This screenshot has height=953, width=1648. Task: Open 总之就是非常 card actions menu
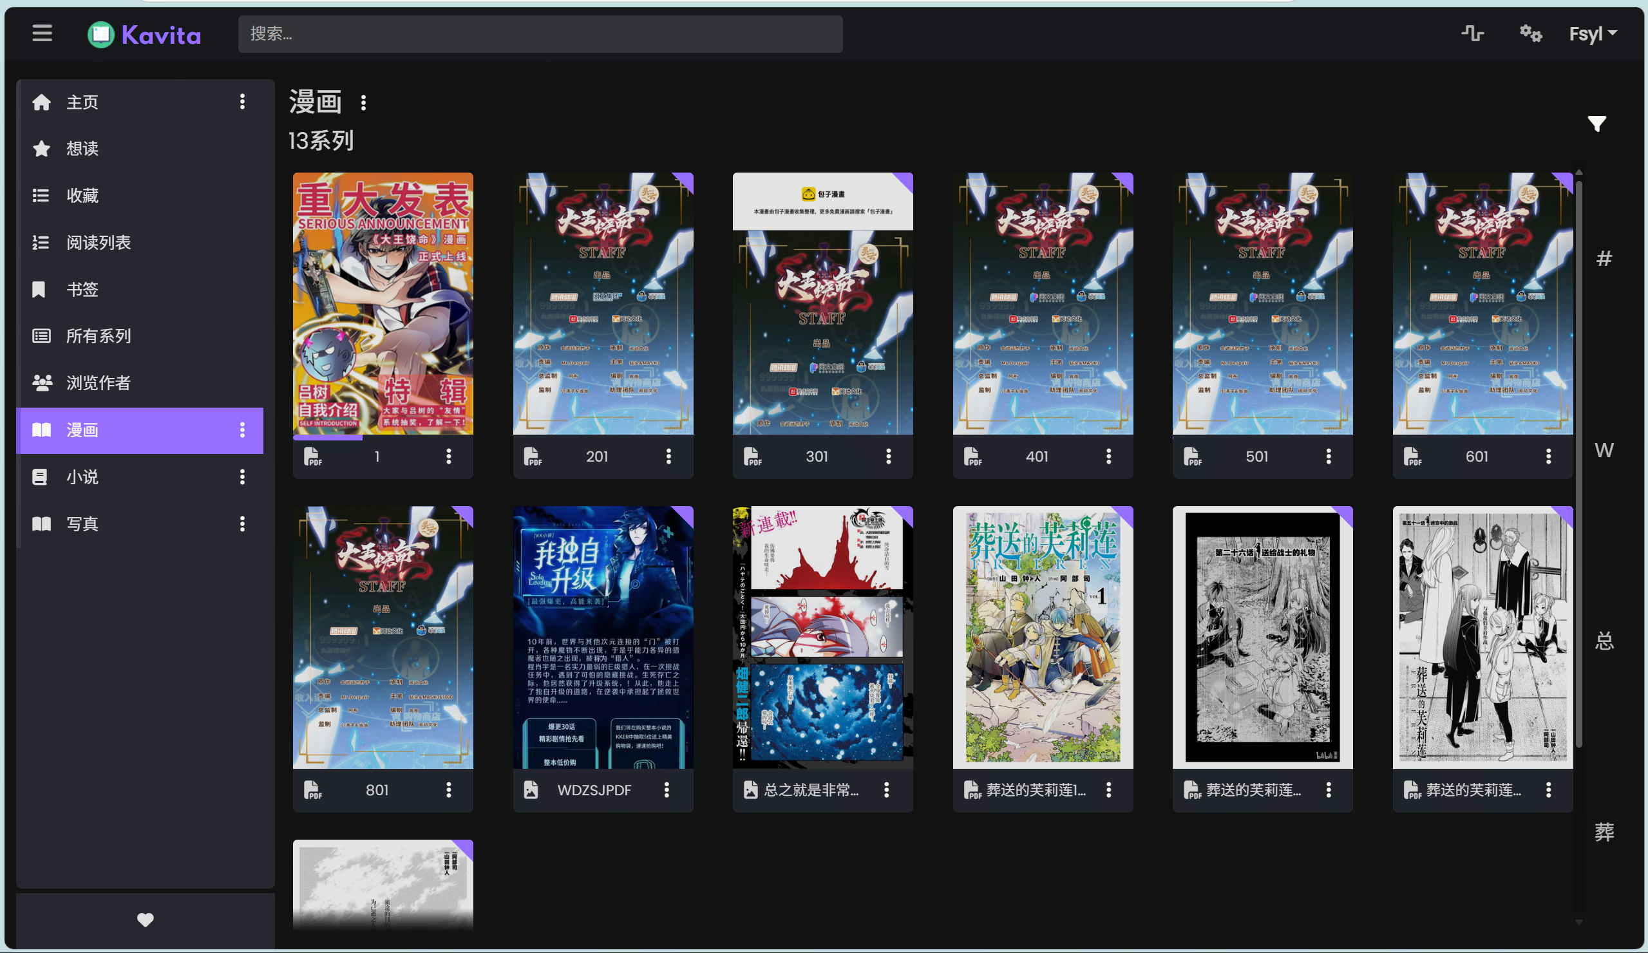tap(886, 790)
